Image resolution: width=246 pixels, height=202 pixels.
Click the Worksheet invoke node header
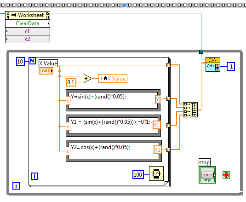tap(28, 15)
